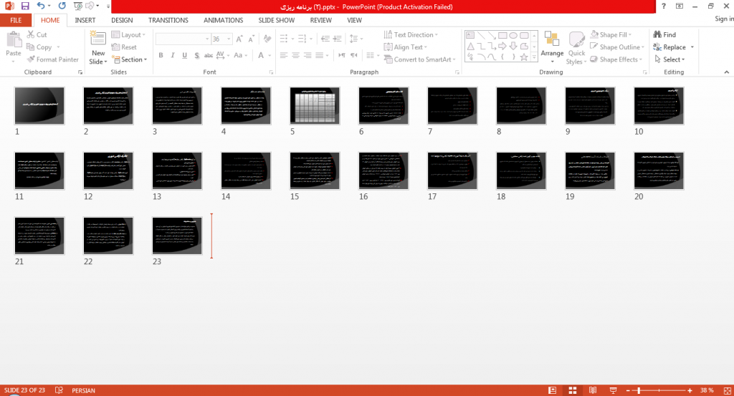Toggle Slide Sorter view button
This screenshot has height=396, width=734.
tap(573, 390)
